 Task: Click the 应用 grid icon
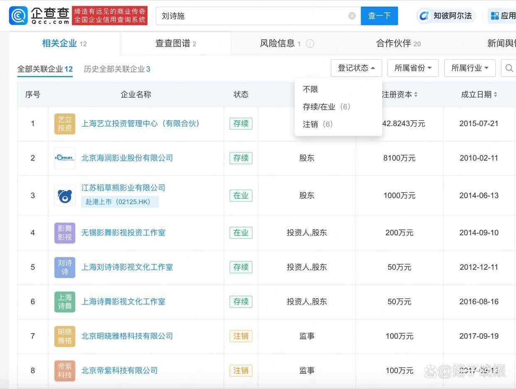(495, 16)
